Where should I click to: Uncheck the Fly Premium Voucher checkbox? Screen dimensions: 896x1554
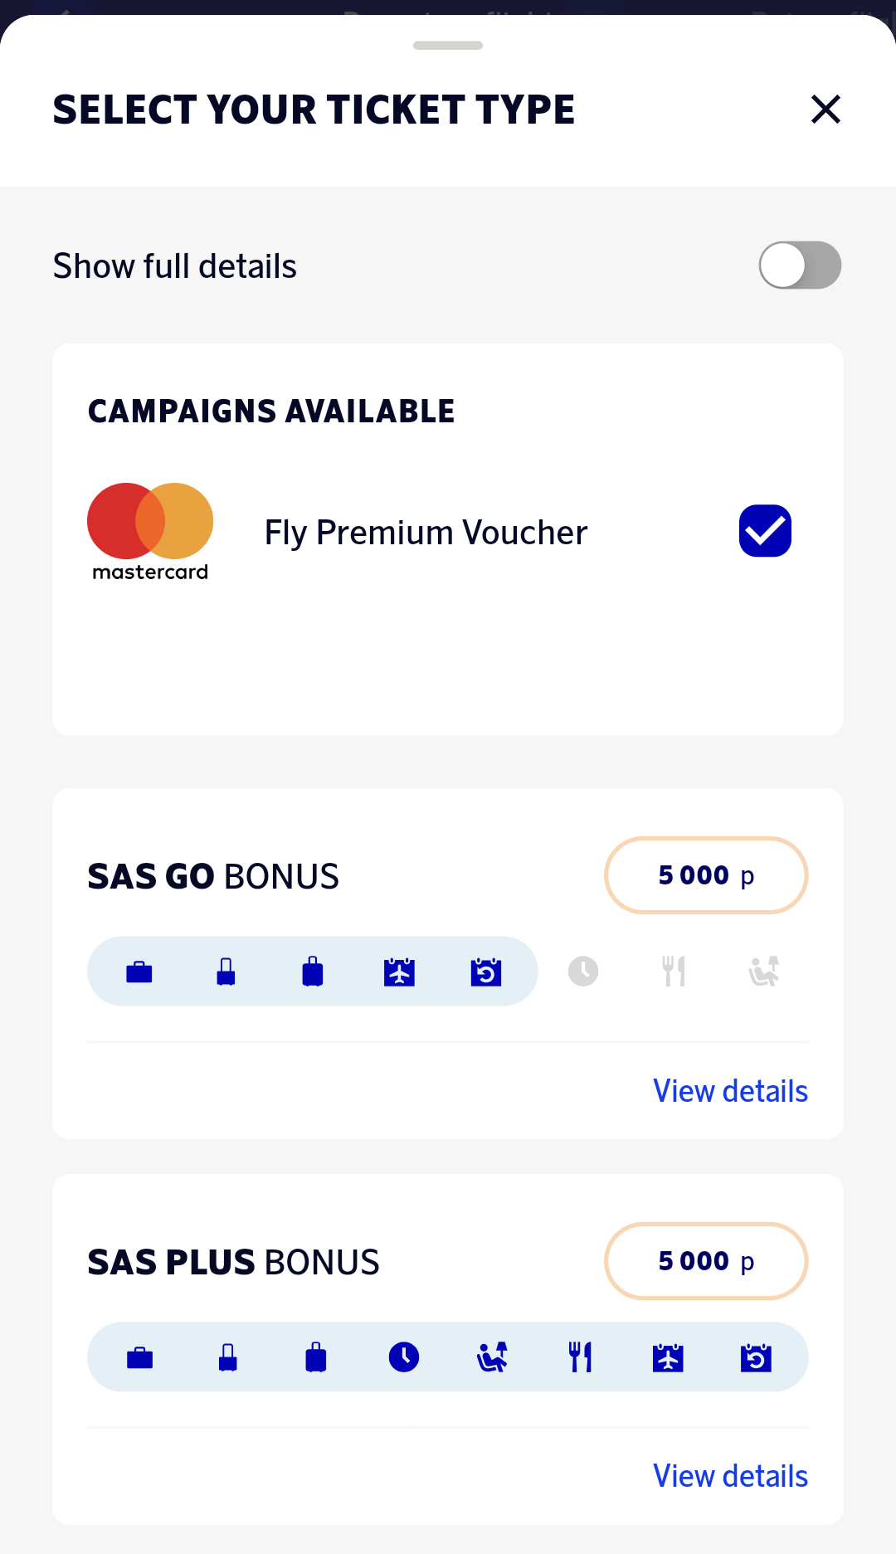[765, 531]
